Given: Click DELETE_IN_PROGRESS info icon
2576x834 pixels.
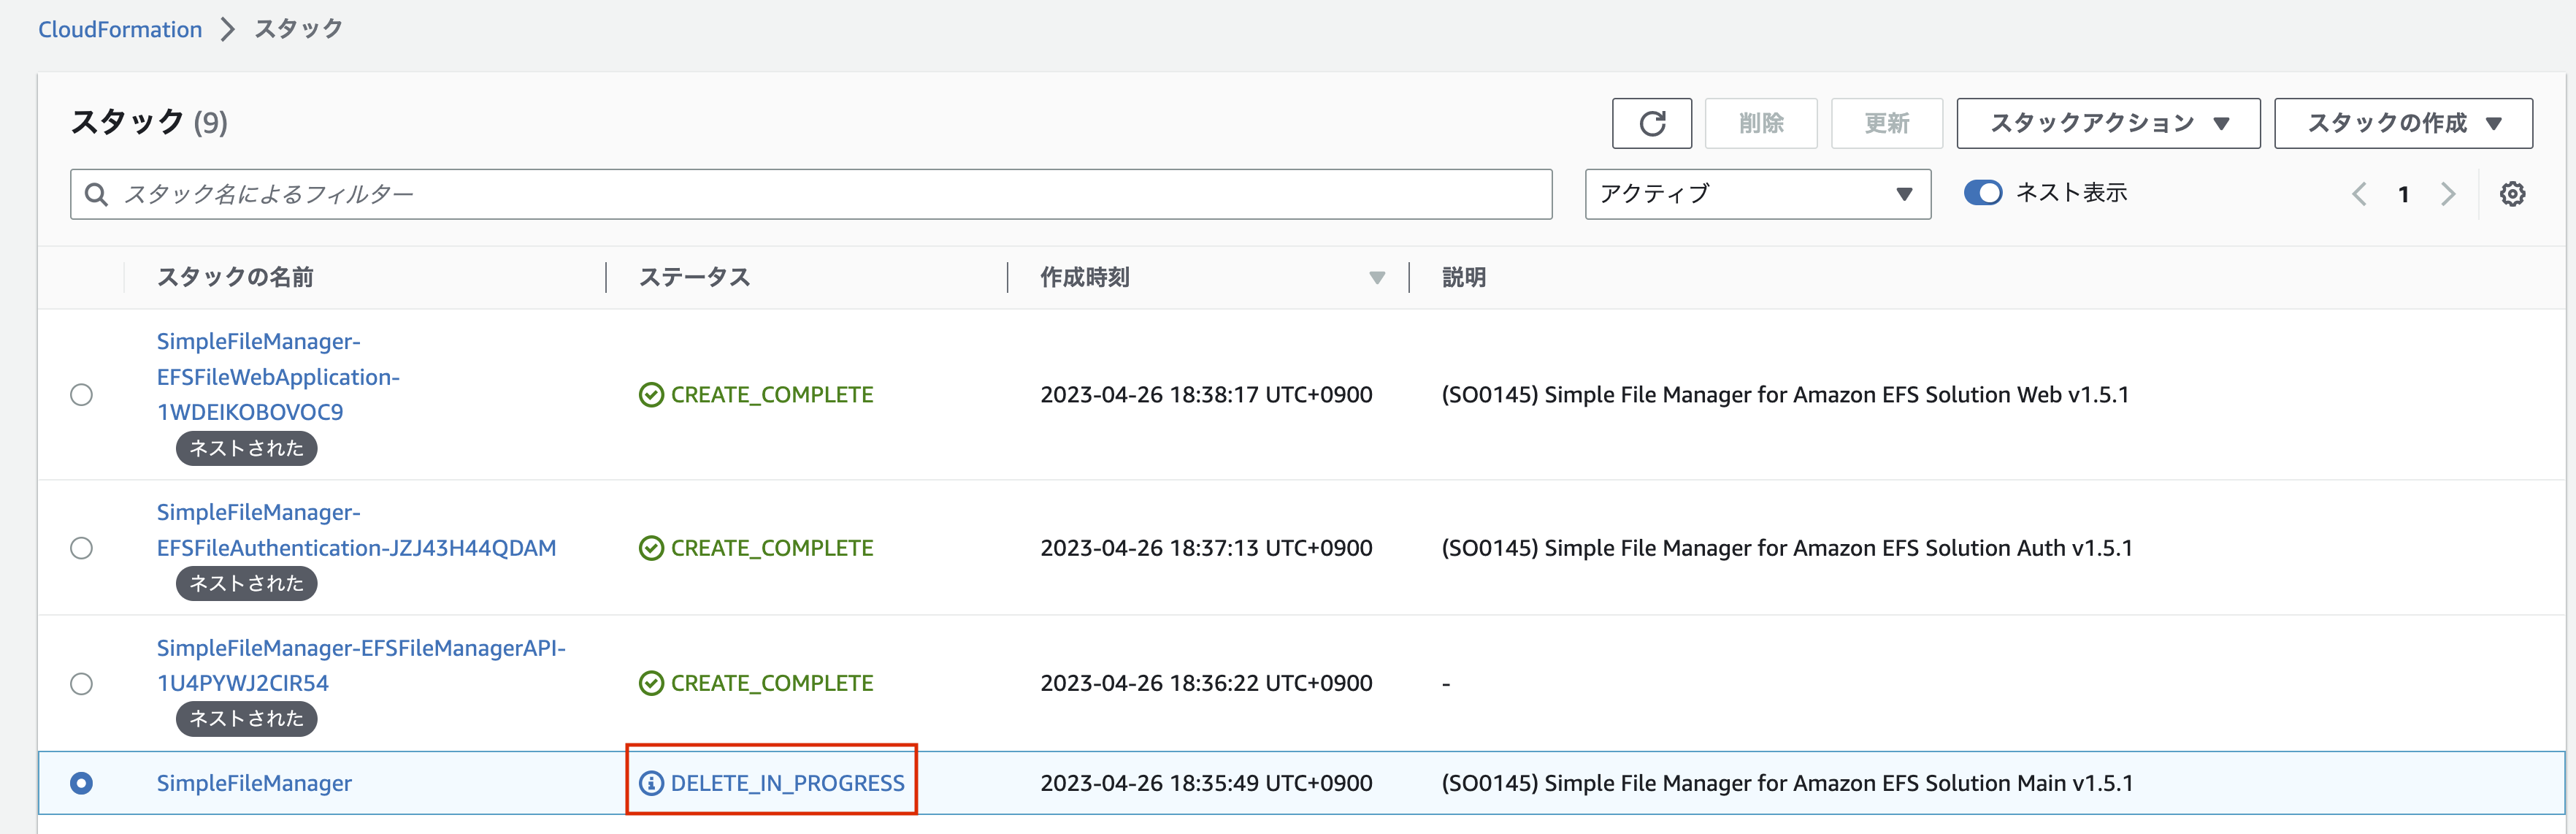Looking at the screenshot, I should [651, 783].
